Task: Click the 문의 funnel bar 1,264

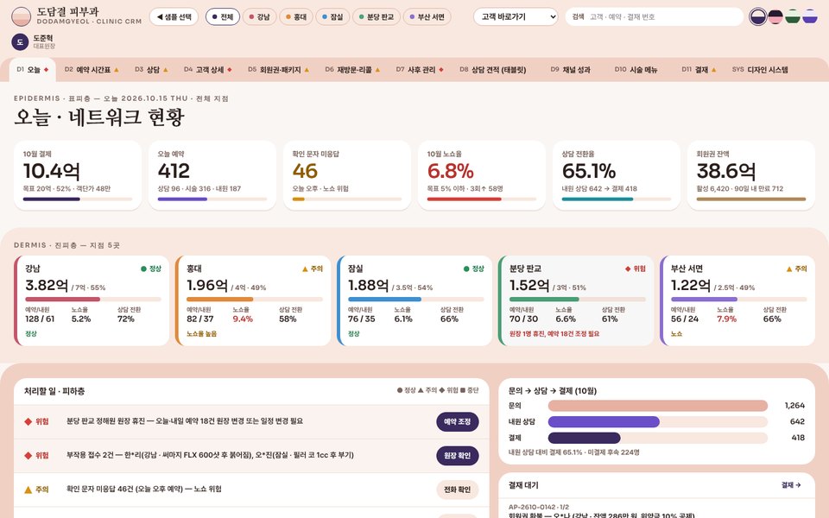Action: 658,406
